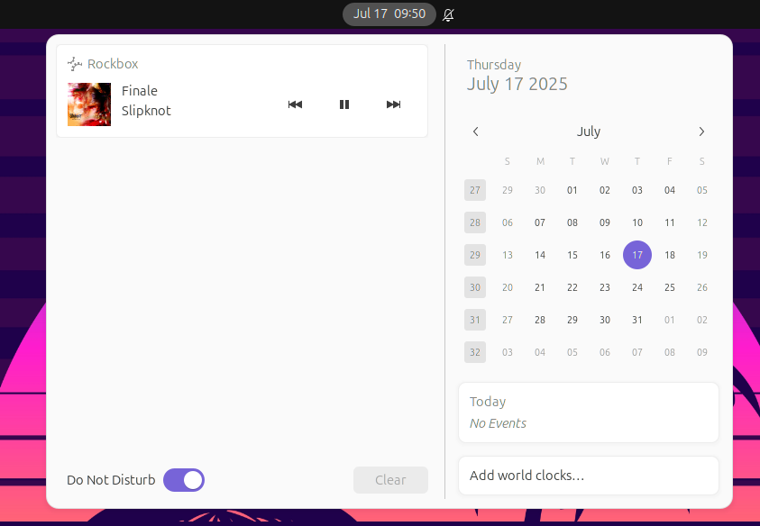Click the 'Thursday July 17 2025' heading

(517, 74)
